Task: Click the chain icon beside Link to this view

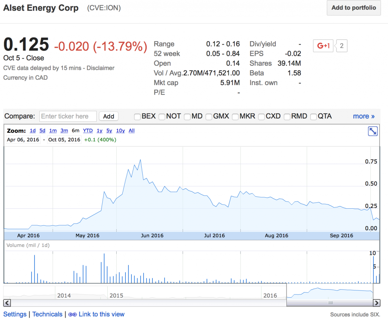Action: (72, 315)
